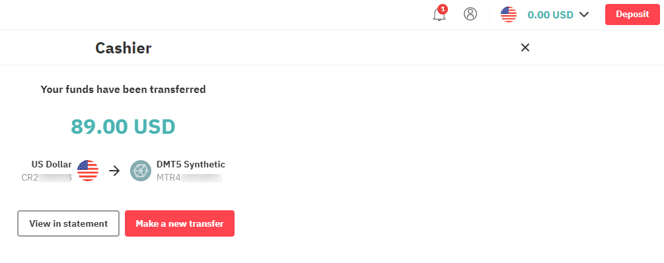The width and height of the screenshot is (664, 263).
Task: Click the funds transferred confirmation message
Action: click(123, 90)
